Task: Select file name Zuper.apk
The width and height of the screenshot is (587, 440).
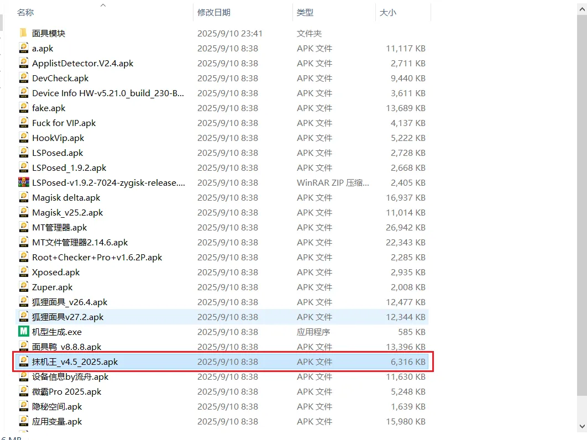Action: pyautogui.click(x=53, y=287)
